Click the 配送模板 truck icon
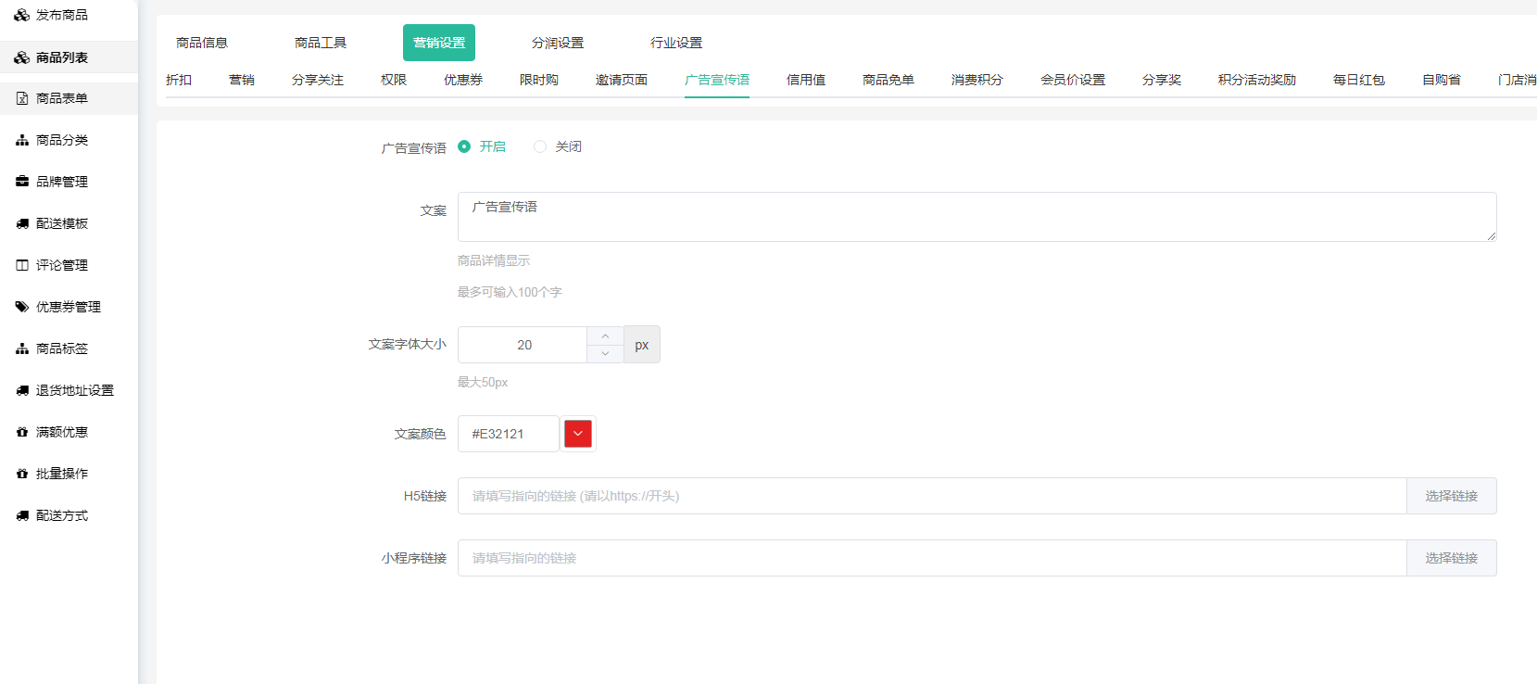 (x=21, y=223)
